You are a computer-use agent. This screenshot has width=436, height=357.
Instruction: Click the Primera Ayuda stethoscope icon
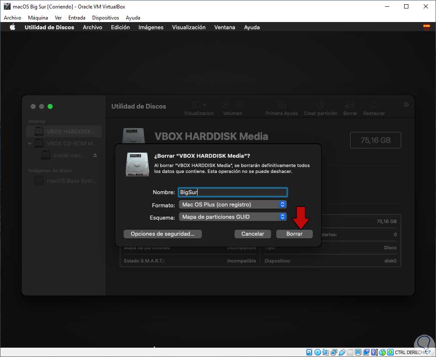[281, 105]
